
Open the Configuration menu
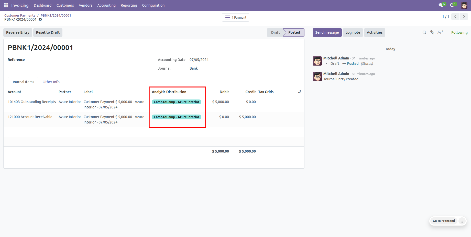[153, 5]
